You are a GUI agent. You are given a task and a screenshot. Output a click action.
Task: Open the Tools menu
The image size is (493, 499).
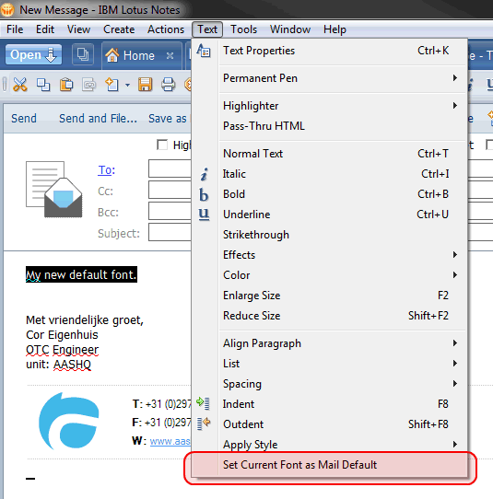click(243, 29)
